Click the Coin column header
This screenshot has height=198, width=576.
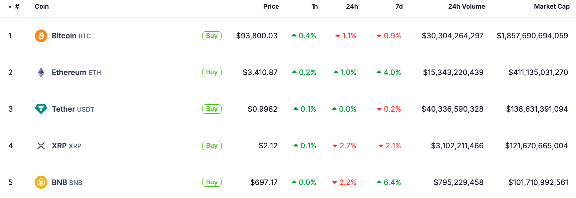coord(42,6)
